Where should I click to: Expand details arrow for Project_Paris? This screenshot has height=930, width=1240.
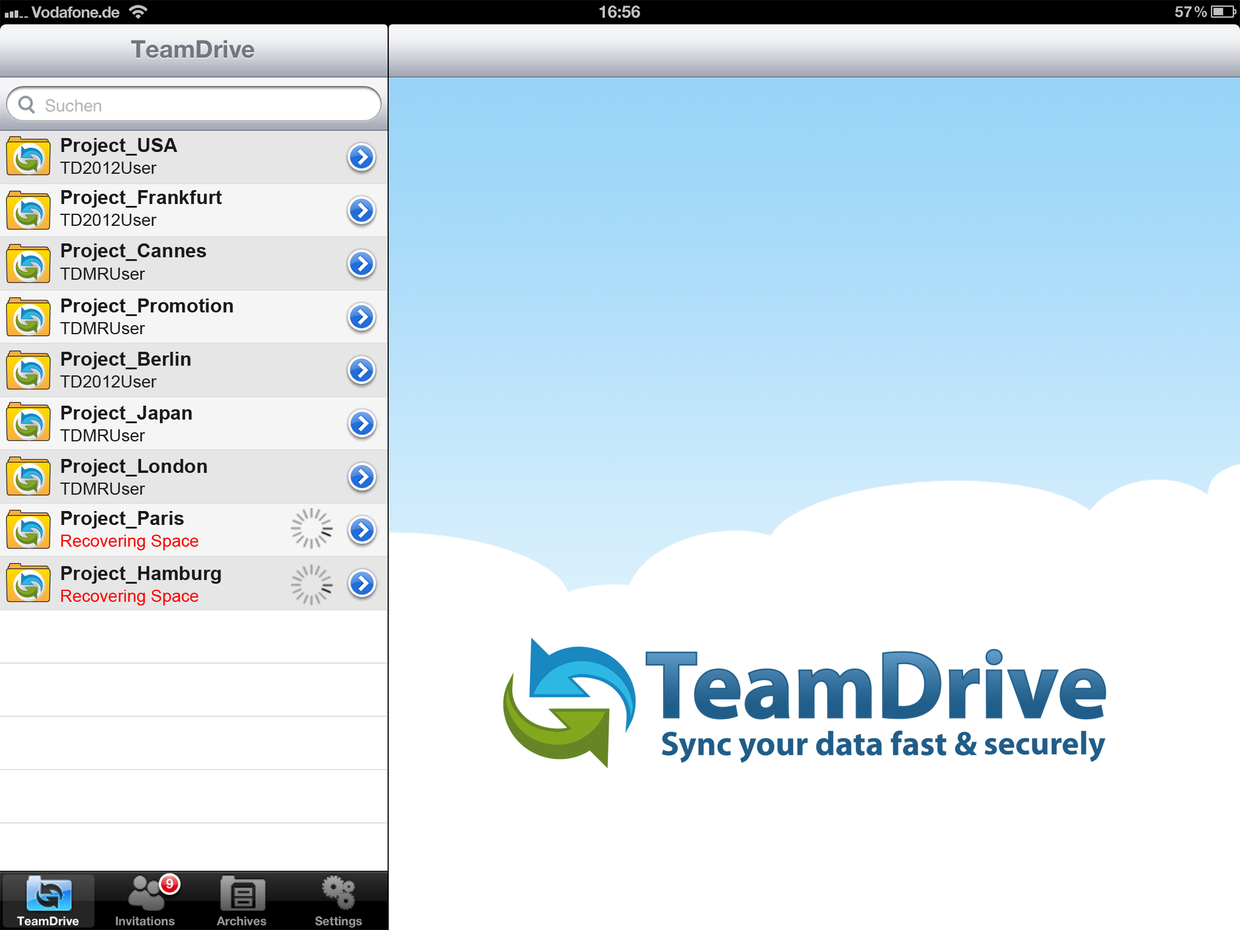(361, 530)
